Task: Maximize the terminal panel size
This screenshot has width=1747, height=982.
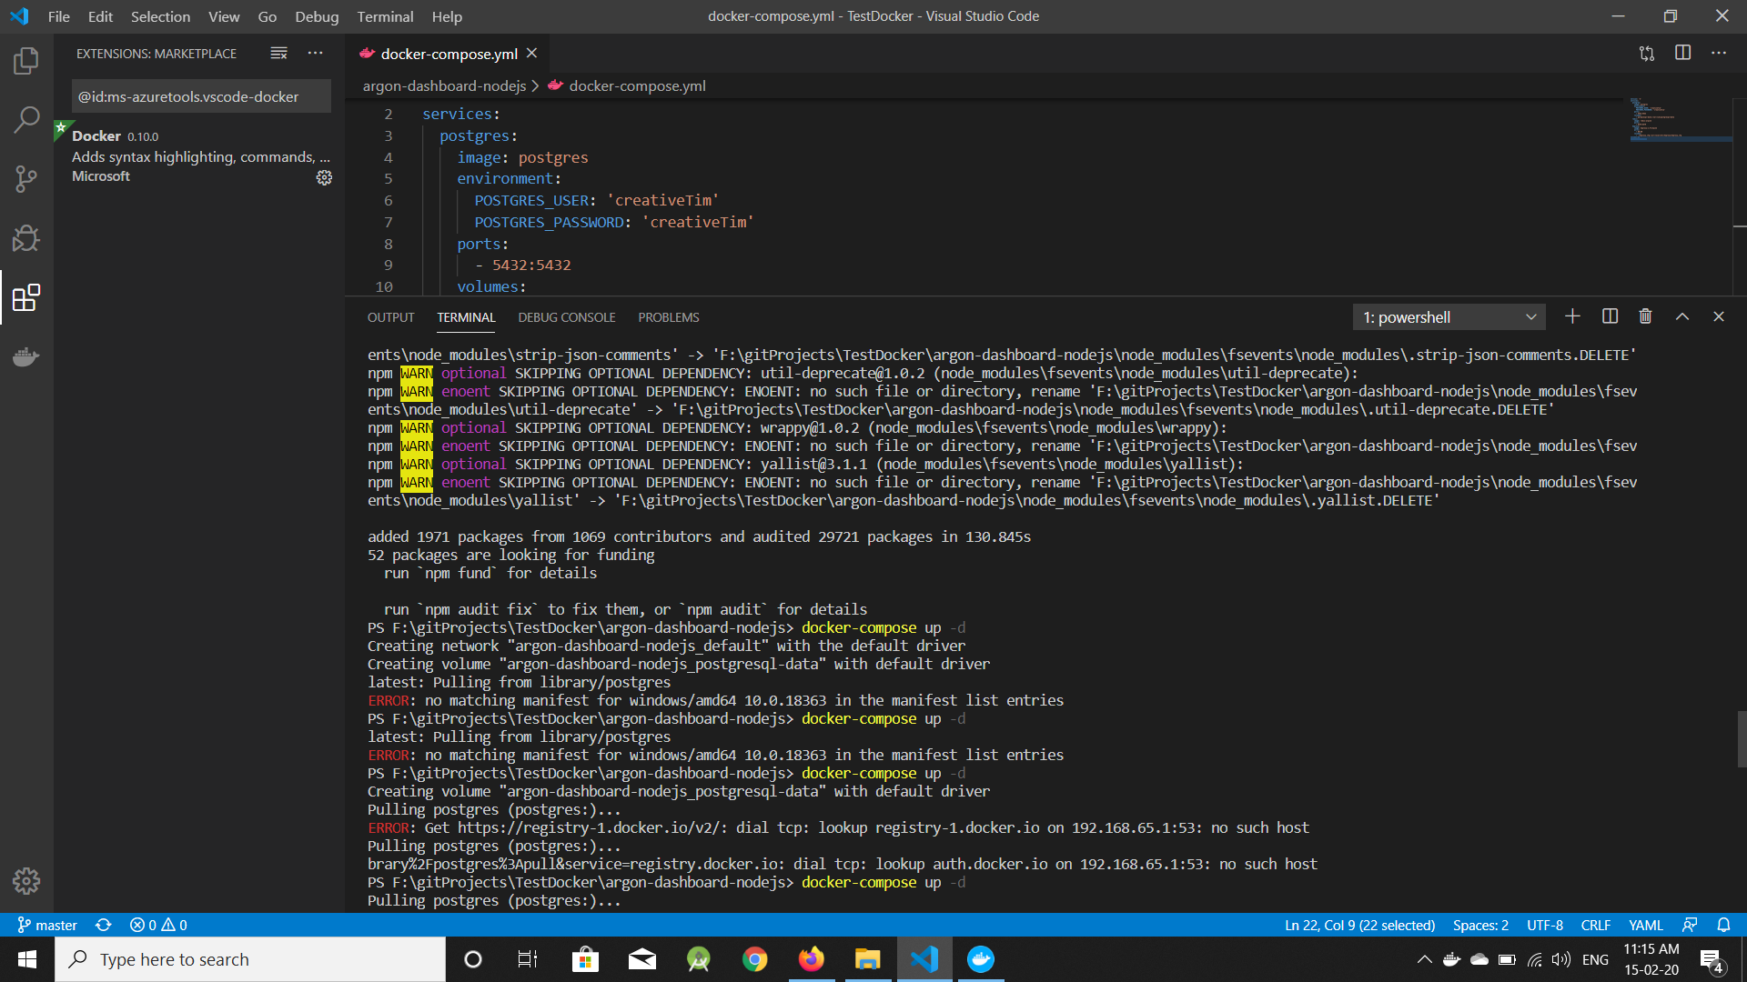Action: (1682, 316)
